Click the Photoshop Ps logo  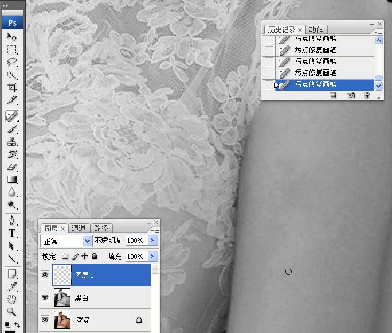click(12, 23)
